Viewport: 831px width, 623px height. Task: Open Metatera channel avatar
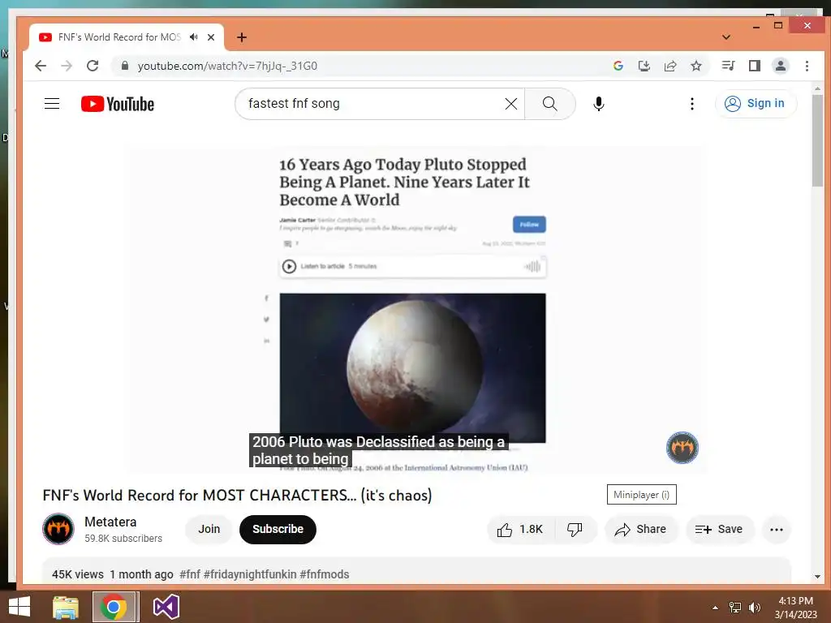58,529
